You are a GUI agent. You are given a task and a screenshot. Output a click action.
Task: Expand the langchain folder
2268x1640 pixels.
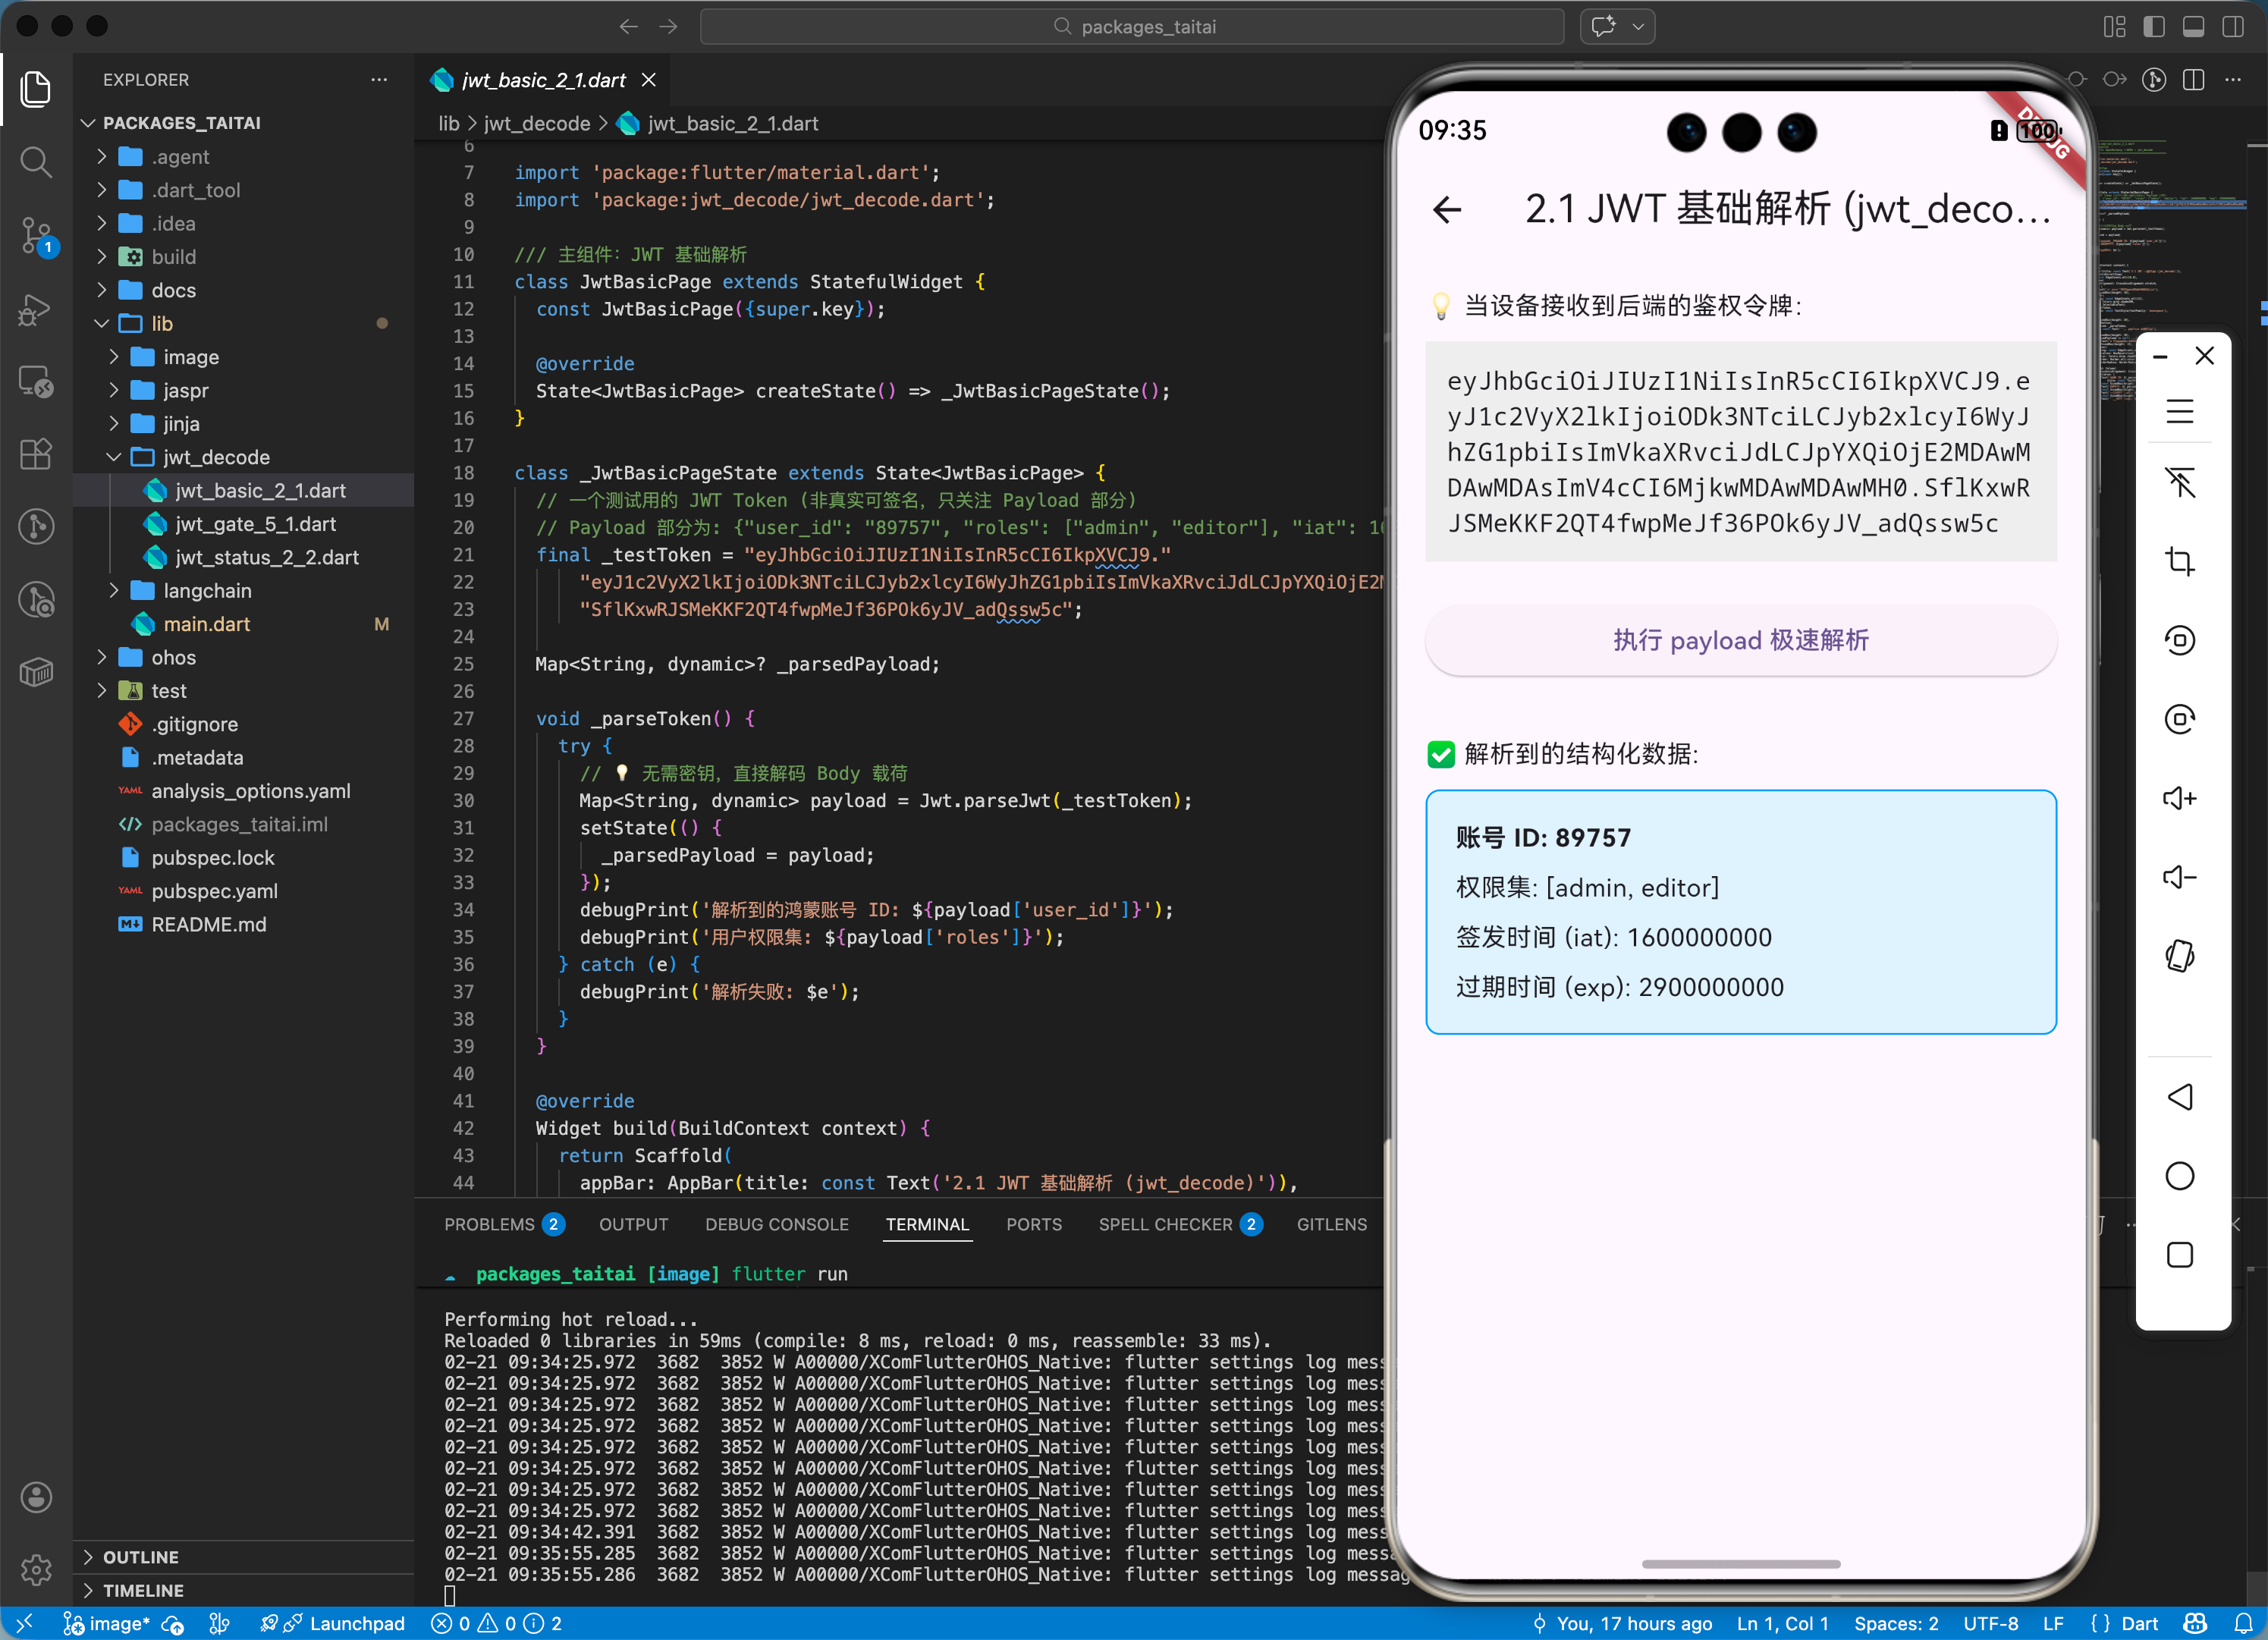(x=207, y=590)
